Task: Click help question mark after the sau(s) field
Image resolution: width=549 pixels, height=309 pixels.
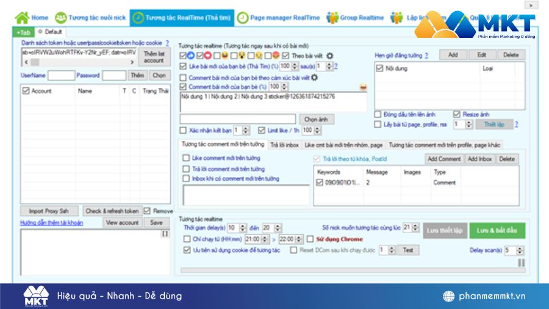Action: pos(335,66)
